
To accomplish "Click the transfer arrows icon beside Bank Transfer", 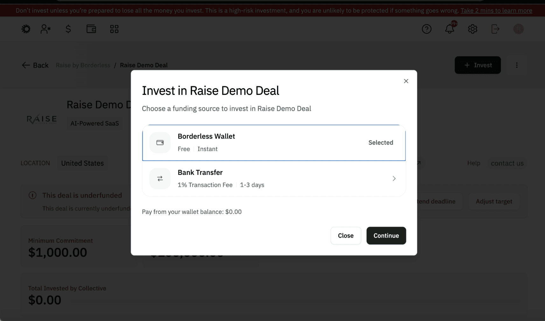I will (160, 178).
